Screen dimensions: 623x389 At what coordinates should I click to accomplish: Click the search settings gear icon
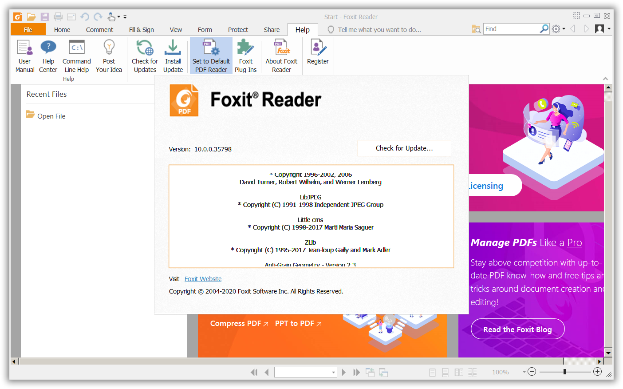556,29
